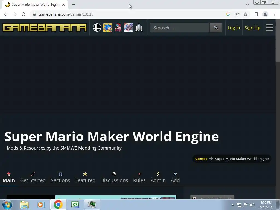
Task: Open the volume speaker tray icon
Action: tap(252, 205)
